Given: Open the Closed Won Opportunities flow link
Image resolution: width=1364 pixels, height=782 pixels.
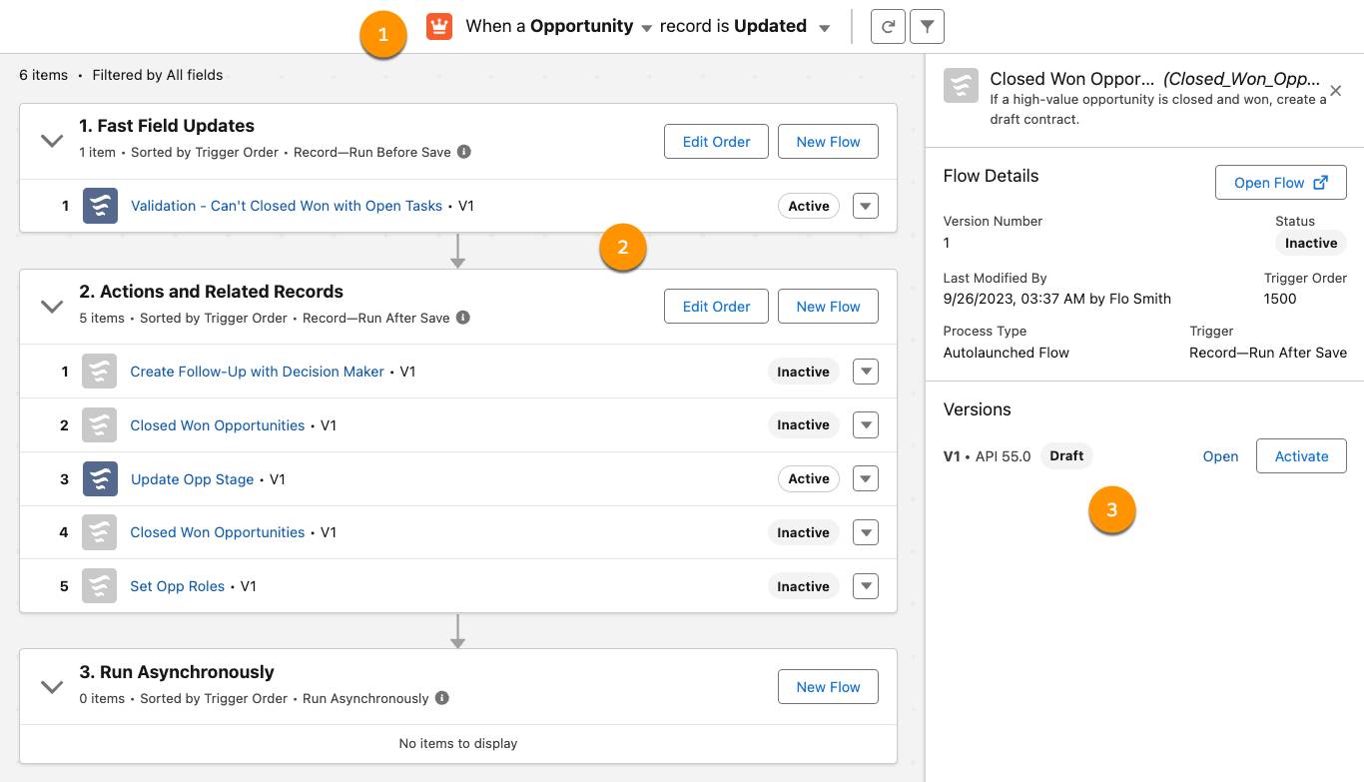Looking at the screenshot, I should click(217, 424).
